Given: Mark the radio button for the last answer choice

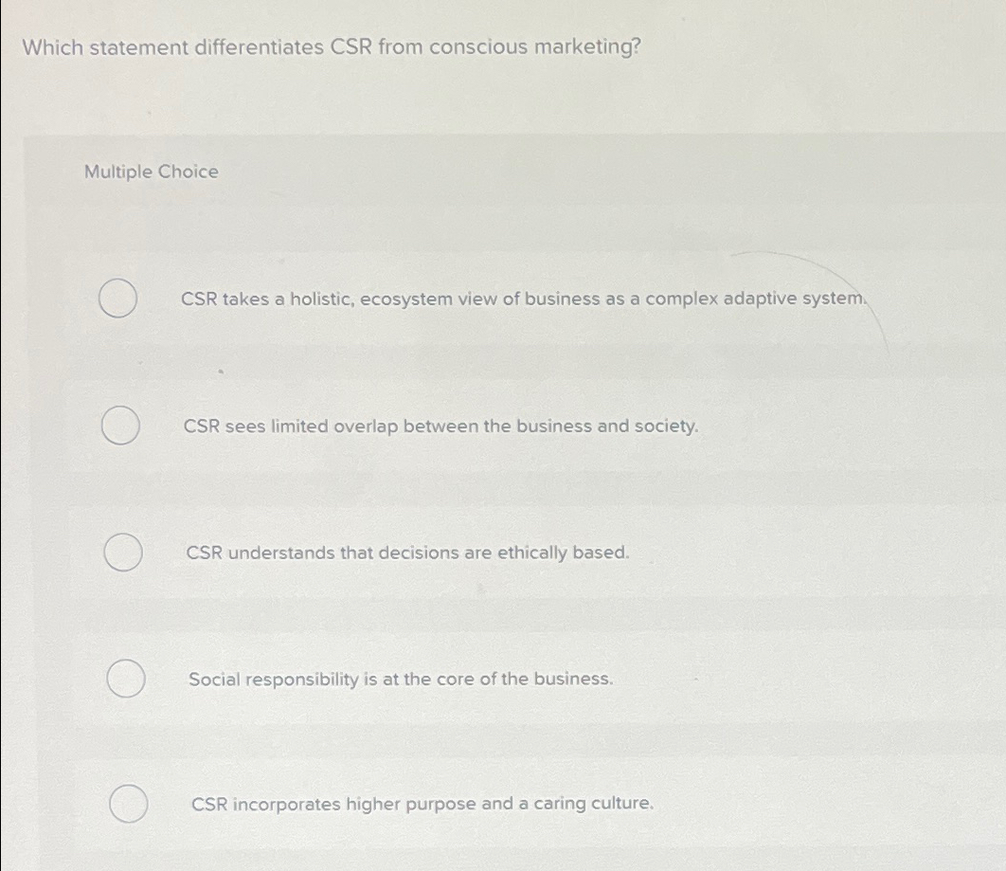Looking at the screenshot, I should pos(127,803).
